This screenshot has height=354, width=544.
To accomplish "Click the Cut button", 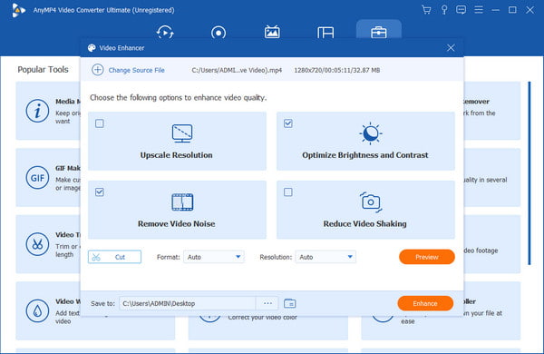I will 114,257.
